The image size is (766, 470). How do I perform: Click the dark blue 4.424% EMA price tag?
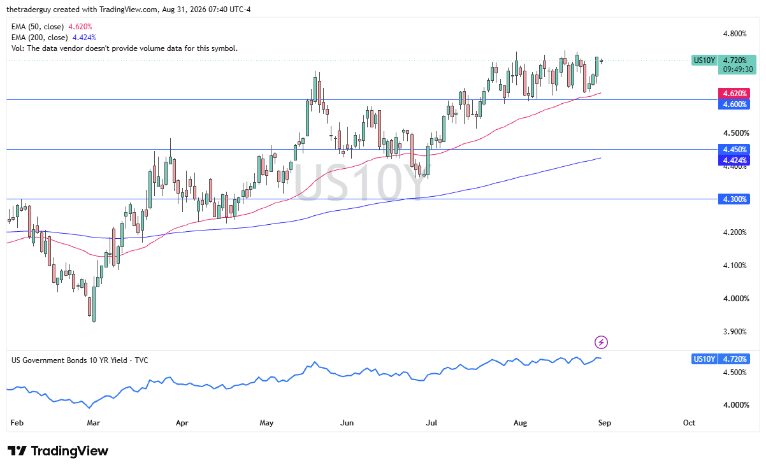733,159
